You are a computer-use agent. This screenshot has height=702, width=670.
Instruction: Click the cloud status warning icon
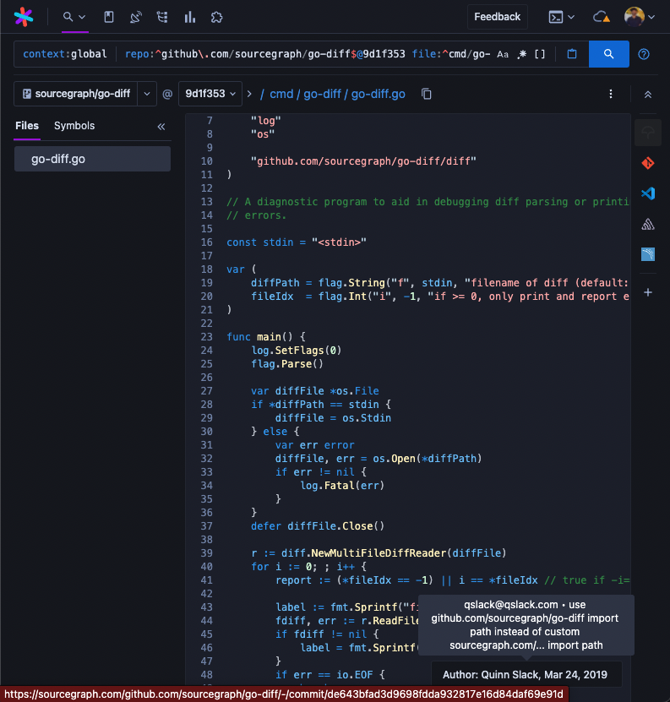(601, 17)
